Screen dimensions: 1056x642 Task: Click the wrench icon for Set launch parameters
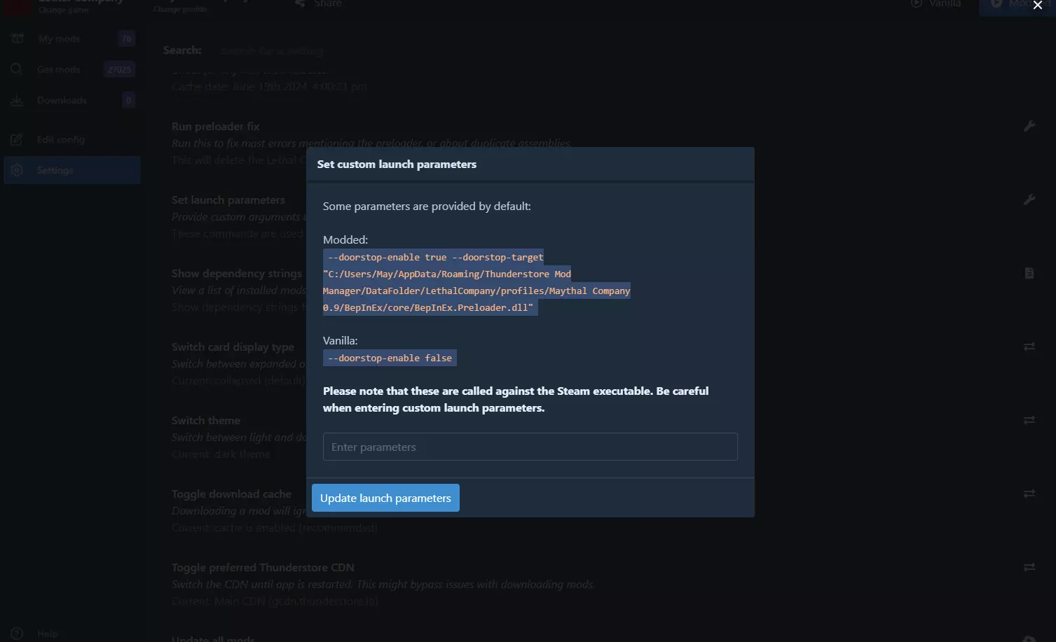[x=1029, y=200]
